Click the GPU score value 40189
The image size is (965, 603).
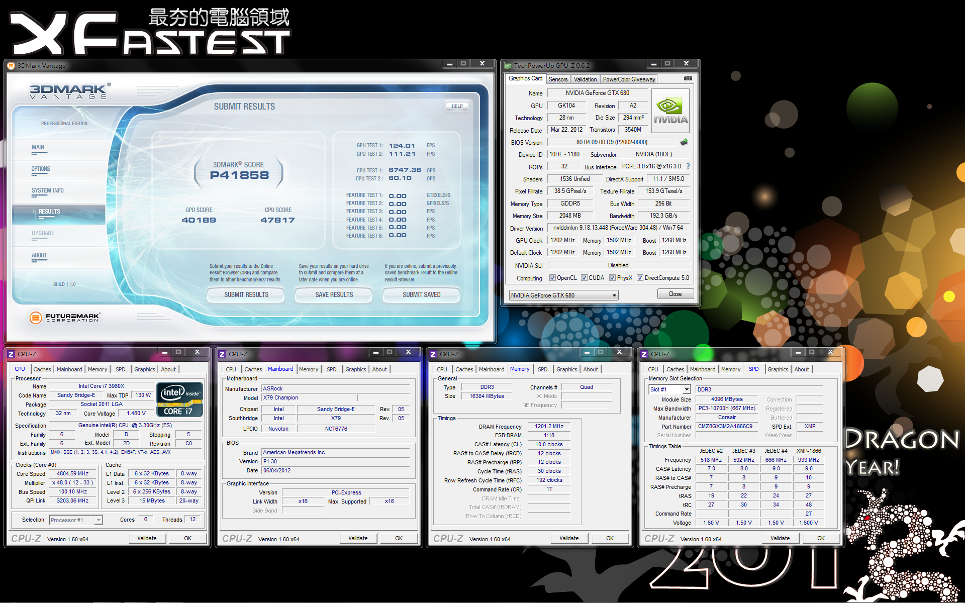pyautogui.click(x=199, y=220)
